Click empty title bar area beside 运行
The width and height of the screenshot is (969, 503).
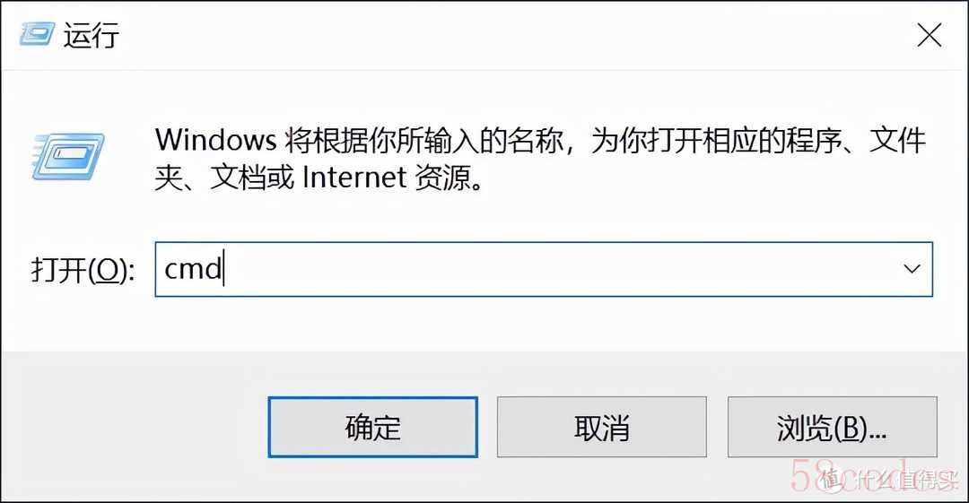click(x=494, y=35)
